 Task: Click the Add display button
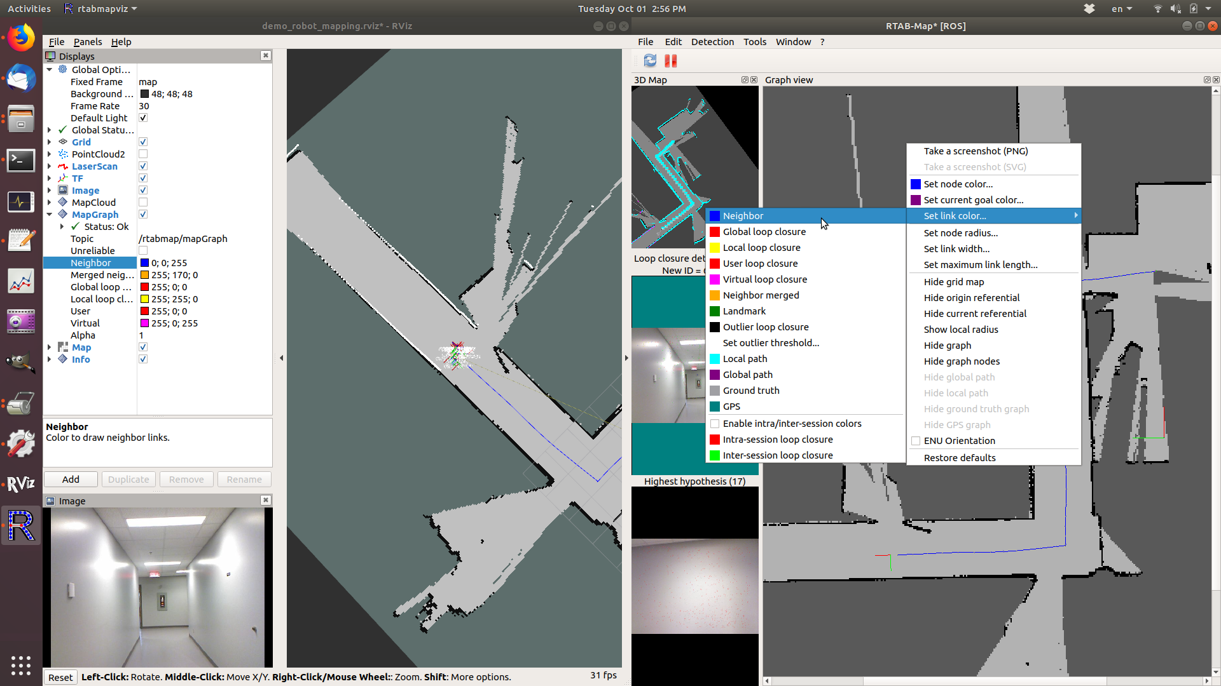tap(71, 480)
